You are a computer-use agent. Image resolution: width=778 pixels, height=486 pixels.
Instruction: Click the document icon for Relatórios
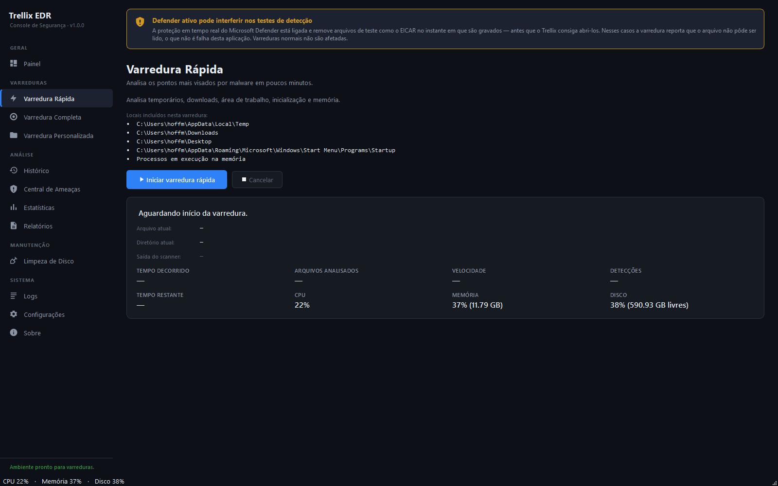14,226
